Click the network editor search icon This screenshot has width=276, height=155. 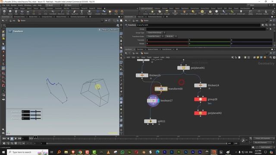271,57
